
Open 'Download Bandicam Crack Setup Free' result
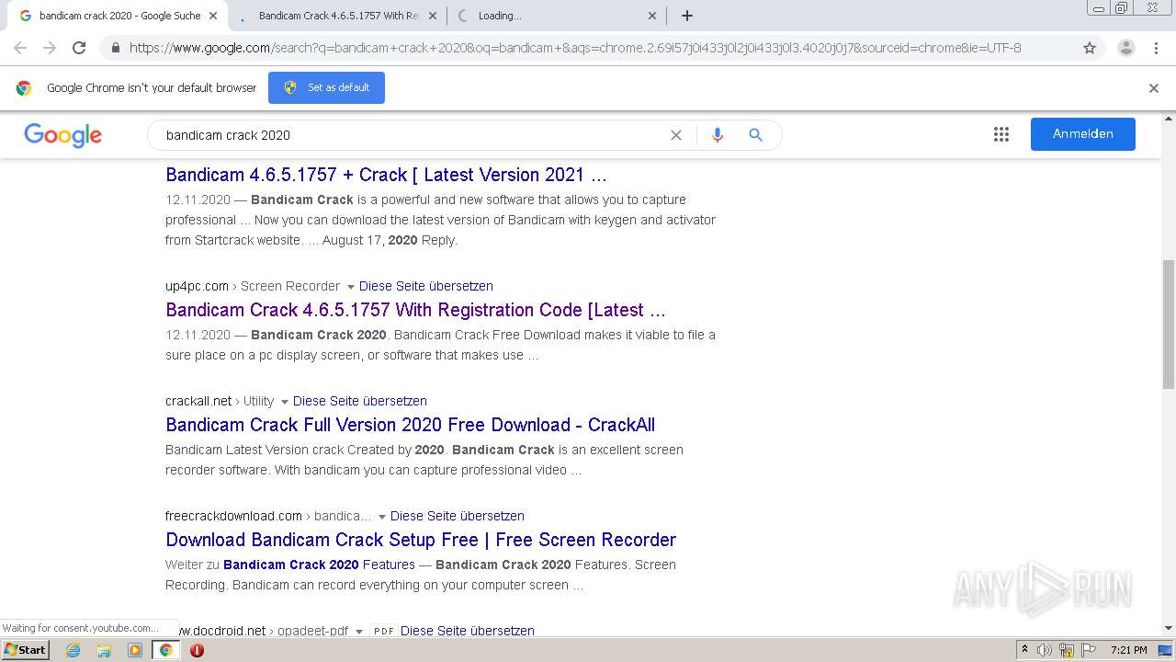421,540
